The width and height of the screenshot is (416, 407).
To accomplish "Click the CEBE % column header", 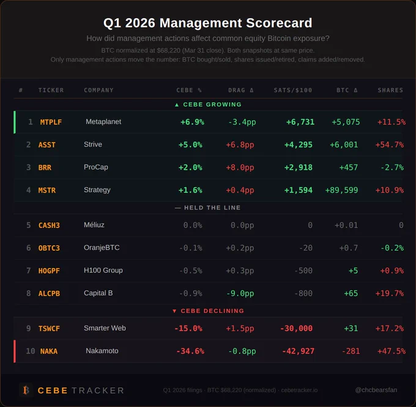I will pyautogui.click(x=189, y=90).
